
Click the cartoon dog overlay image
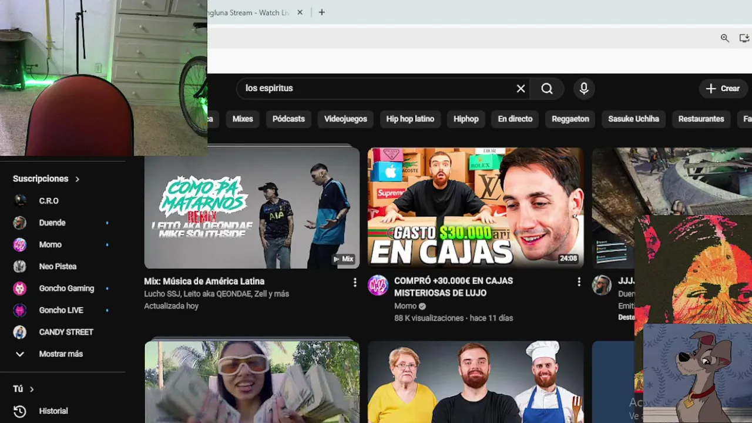697,373
